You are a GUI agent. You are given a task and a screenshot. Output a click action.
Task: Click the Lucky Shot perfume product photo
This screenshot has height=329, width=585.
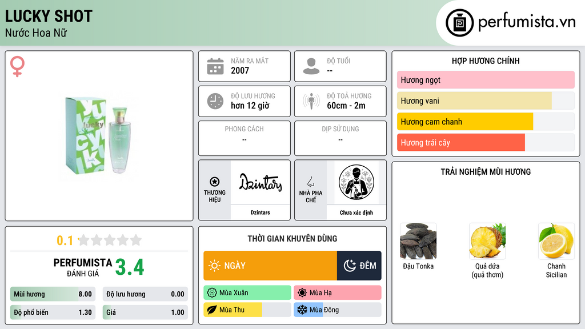pyautogui.click(x=99, y=136)
